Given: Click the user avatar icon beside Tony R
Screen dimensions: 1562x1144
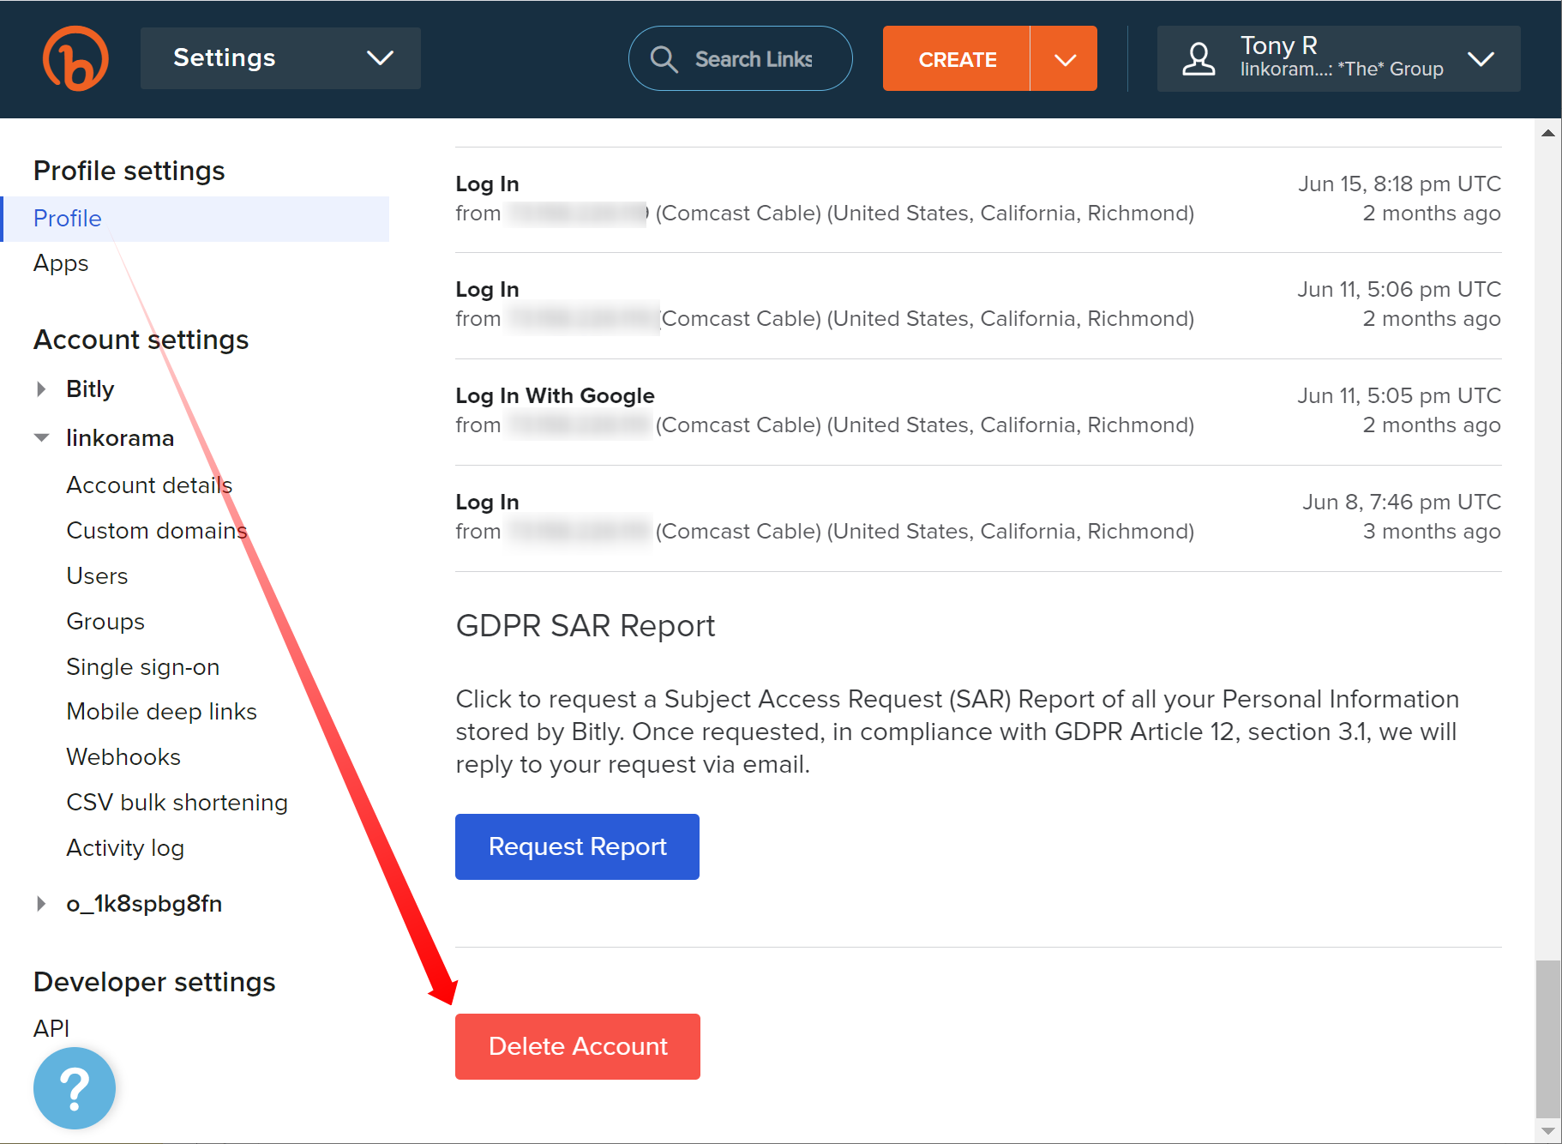Looking at the screenshot, I should (1199, 59).
